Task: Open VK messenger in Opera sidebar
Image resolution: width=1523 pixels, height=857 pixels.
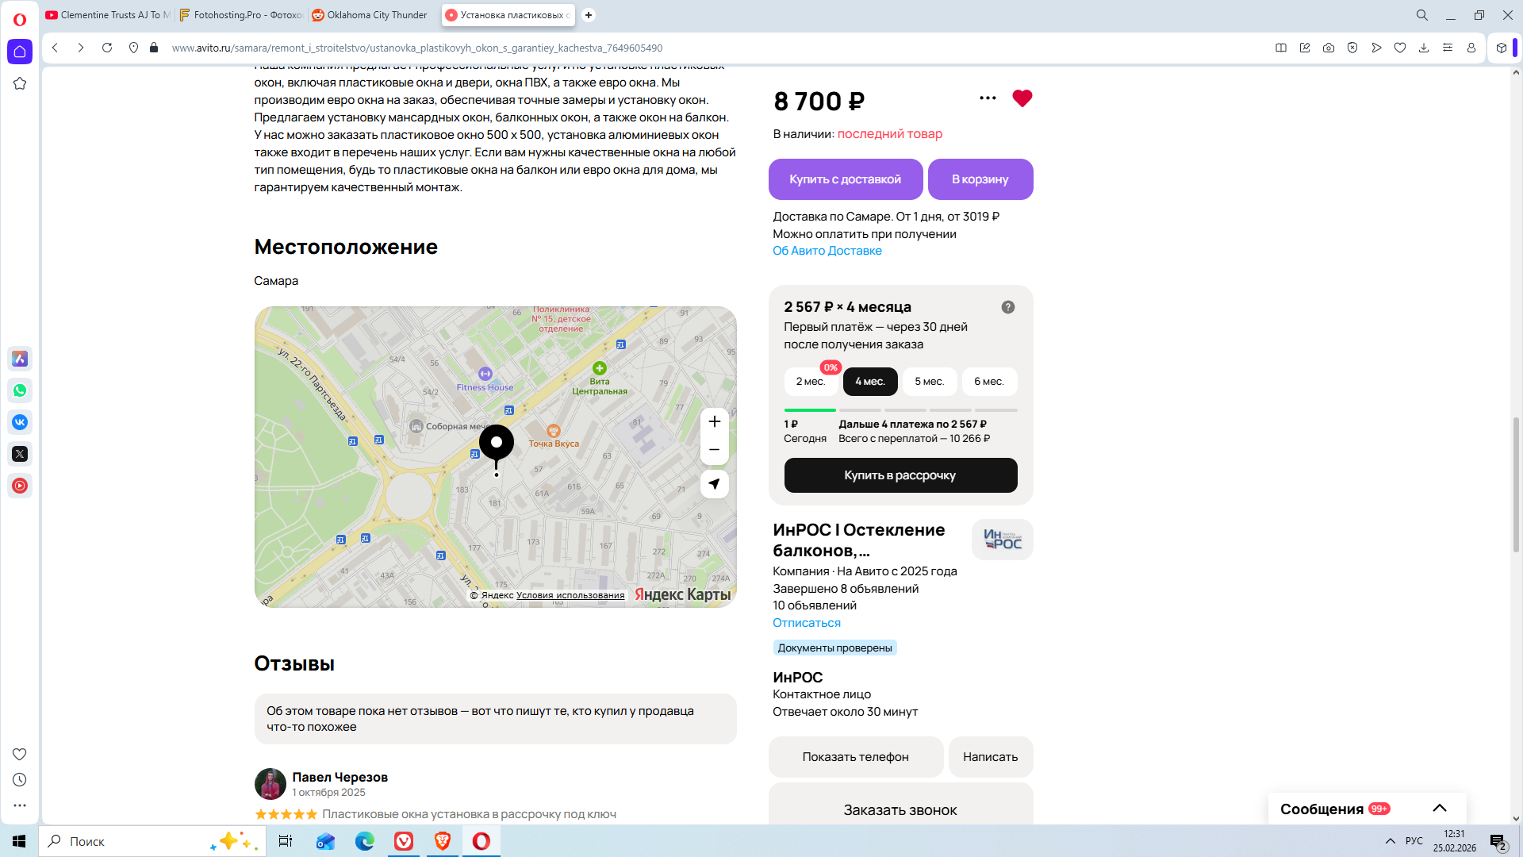Action: click(x=20, y=422)
